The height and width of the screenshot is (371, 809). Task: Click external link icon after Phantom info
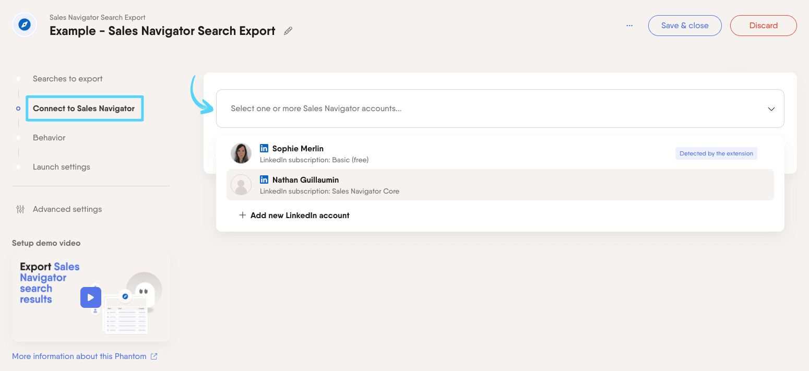(x=154, y=356)
